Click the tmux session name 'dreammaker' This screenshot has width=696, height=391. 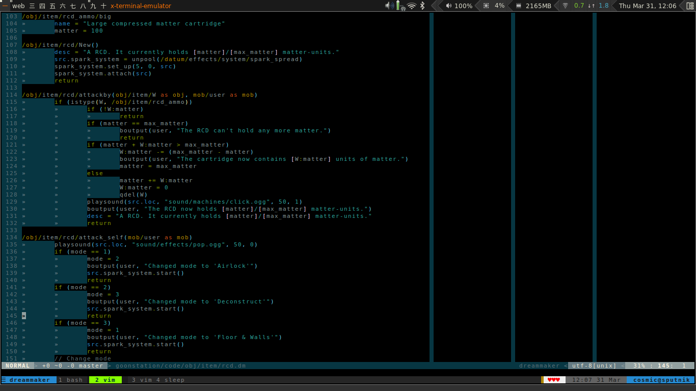30,380
